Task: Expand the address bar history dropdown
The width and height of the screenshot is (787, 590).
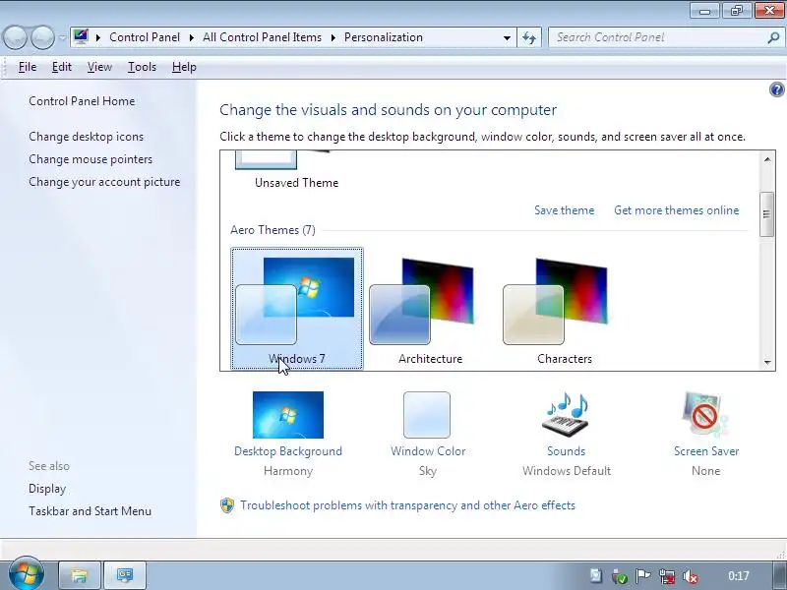Action: (x=507, y=37)
